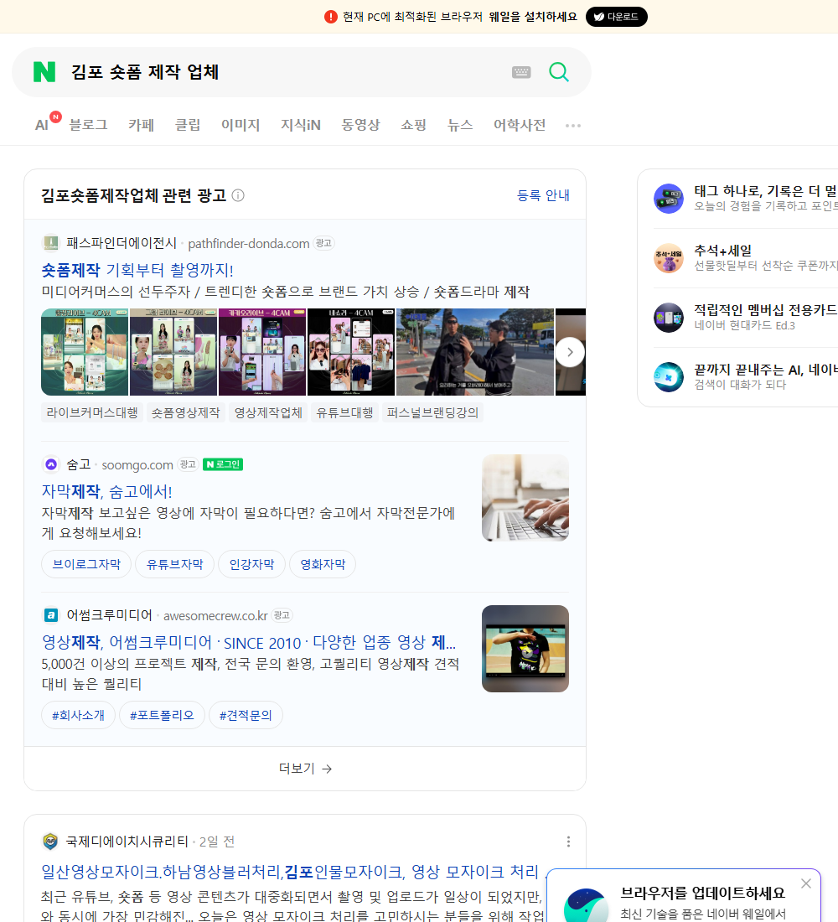The width and height of the screenshot is (838, 922).
Task: Switch to the 동영상 tab
Action: (360, 125)
